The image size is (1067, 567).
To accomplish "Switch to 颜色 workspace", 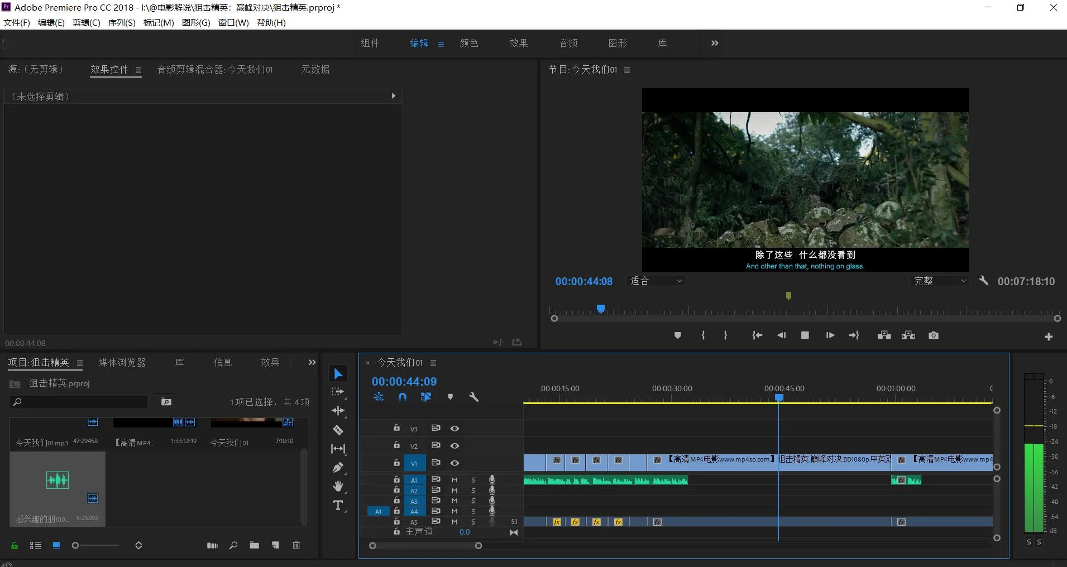I will pyautogui.click(x=469, y=43).
